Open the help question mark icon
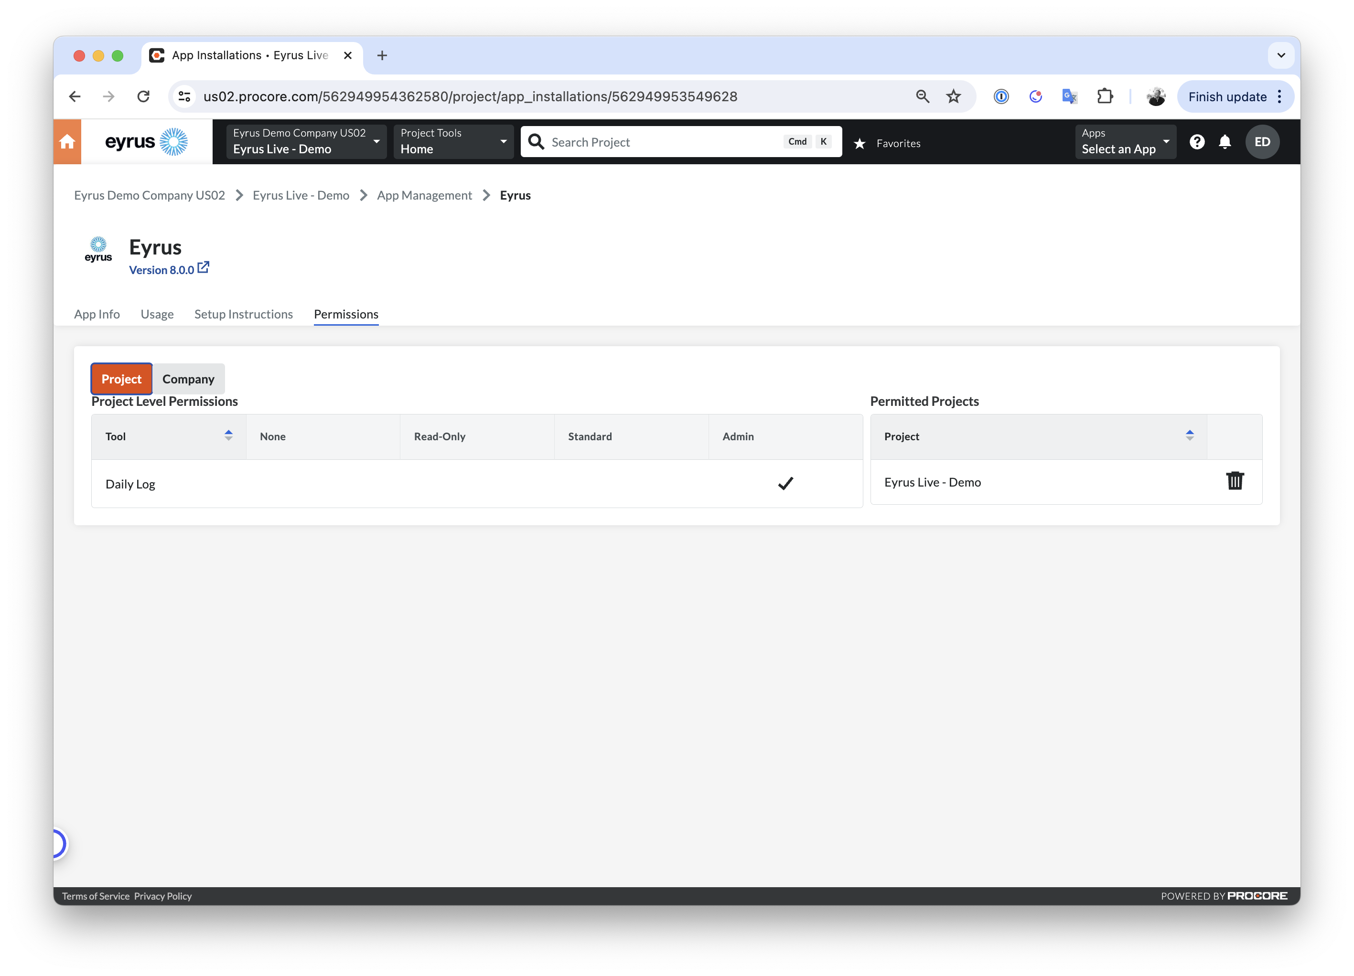Image resolution: width=1354 pixels, height=976 pixels. click(1196, 142)
